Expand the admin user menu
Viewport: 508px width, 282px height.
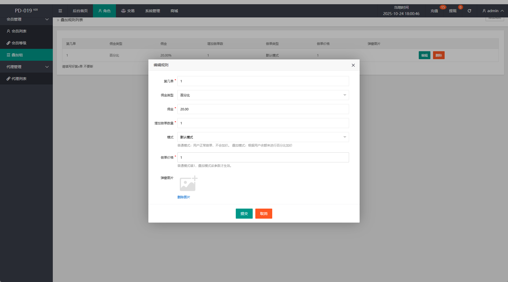pos(493,11)
